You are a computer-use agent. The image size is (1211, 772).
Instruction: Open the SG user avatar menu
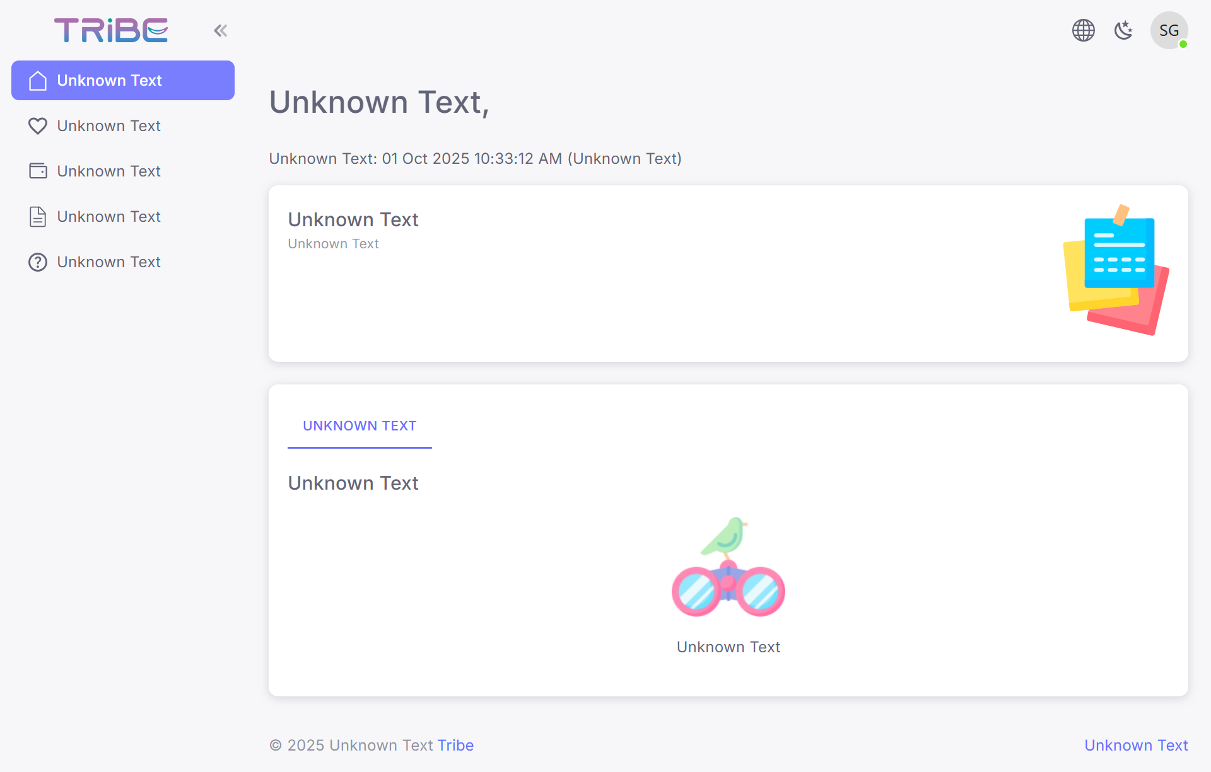1169,30
